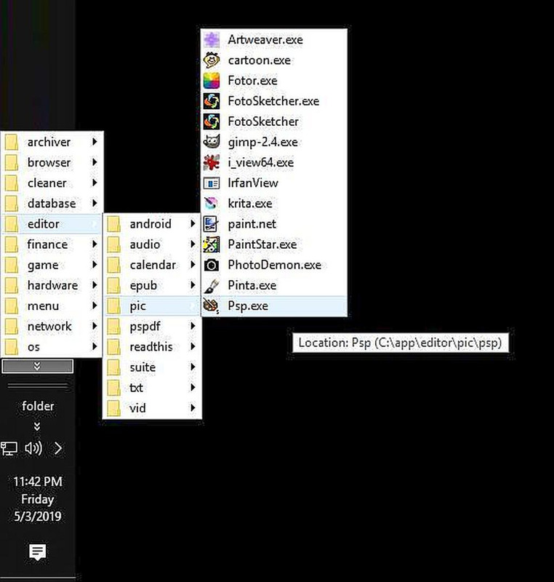This screenshot has width=554, height=582.
Task: Click the FotoSketcher.exe icon
Action: [x=212, y=101]
